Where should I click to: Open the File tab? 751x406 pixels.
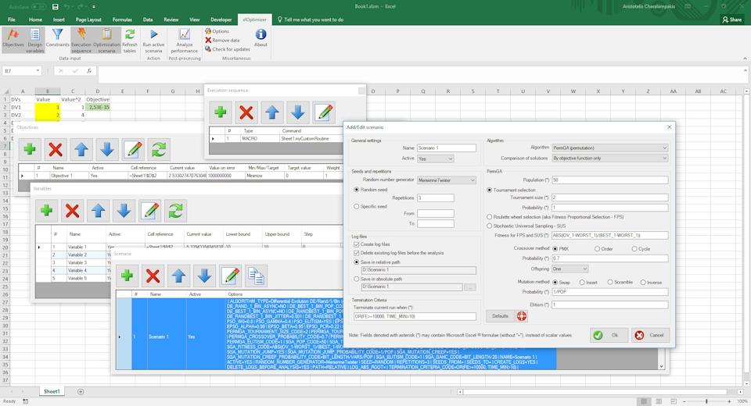pyautogui.click(x=12, y=20)
